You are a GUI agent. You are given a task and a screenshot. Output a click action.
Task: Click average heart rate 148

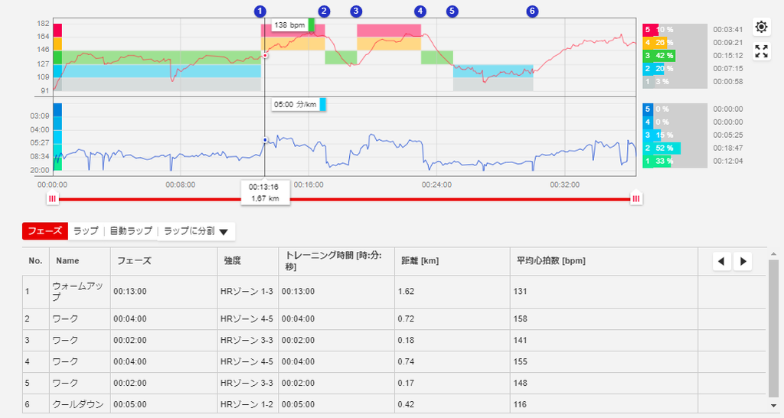520,383
